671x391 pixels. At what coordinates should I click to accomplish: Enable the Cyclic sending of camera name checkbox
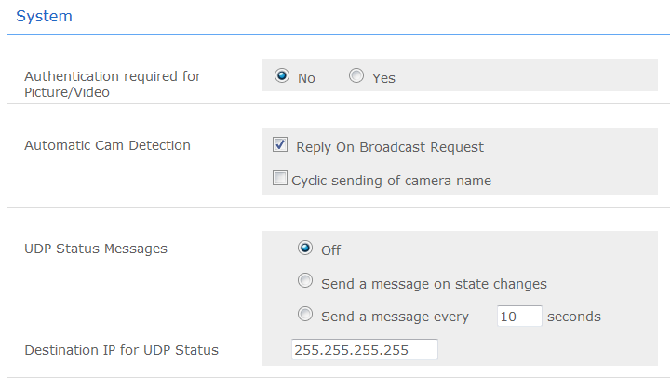[x=280, y=179]
